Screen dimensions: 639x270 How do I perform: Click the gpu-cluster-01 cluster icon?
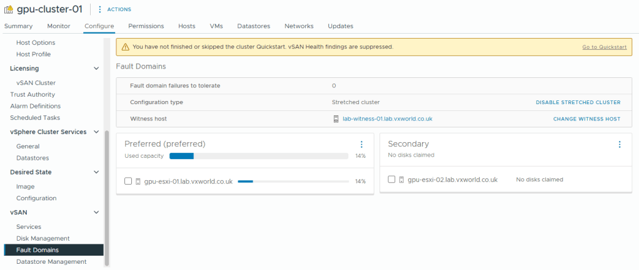9,10
